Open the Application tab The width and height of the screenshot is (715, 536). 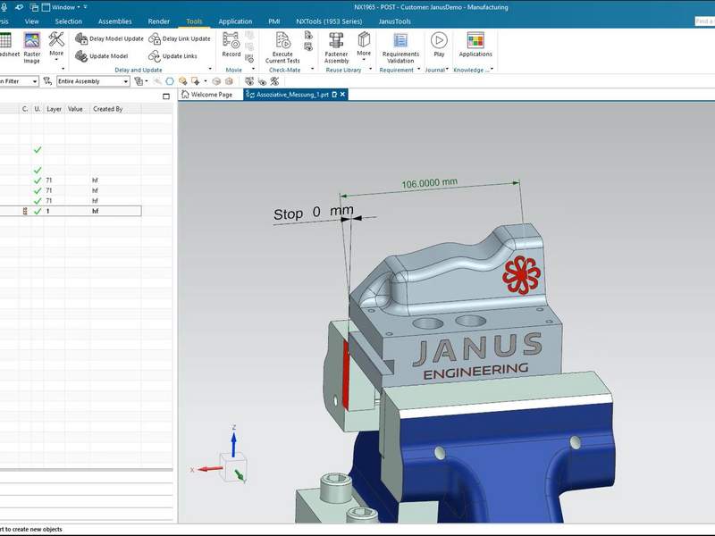(x=235, y=21)
